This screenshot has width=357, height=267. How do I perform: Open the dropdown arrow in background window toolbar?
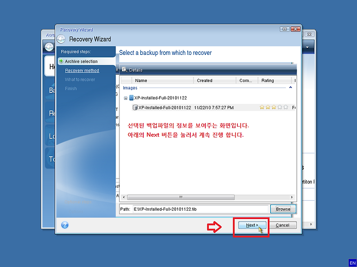coord(307,47)
